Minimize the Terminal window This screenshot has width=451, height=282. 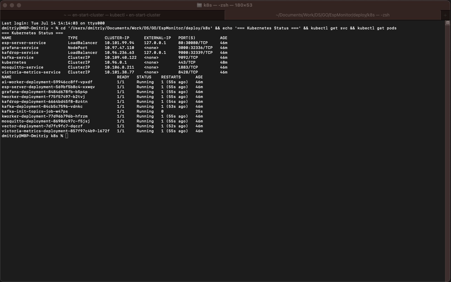[x=12, y=5]
